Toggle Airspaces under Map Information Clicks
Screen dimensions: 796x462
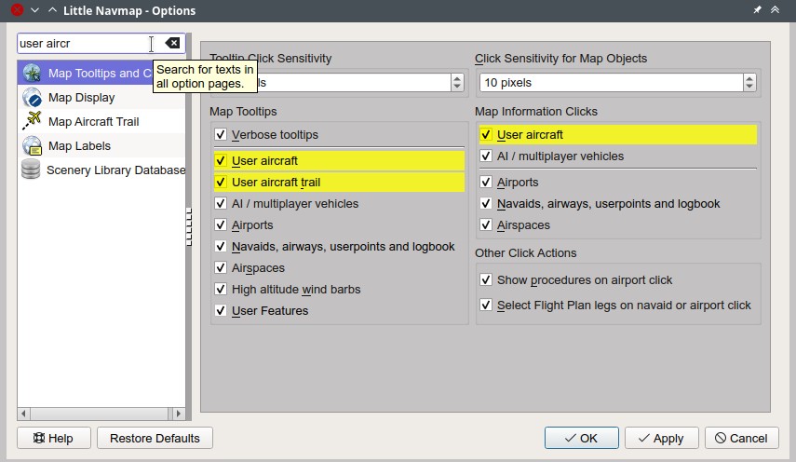pos(486,224)
